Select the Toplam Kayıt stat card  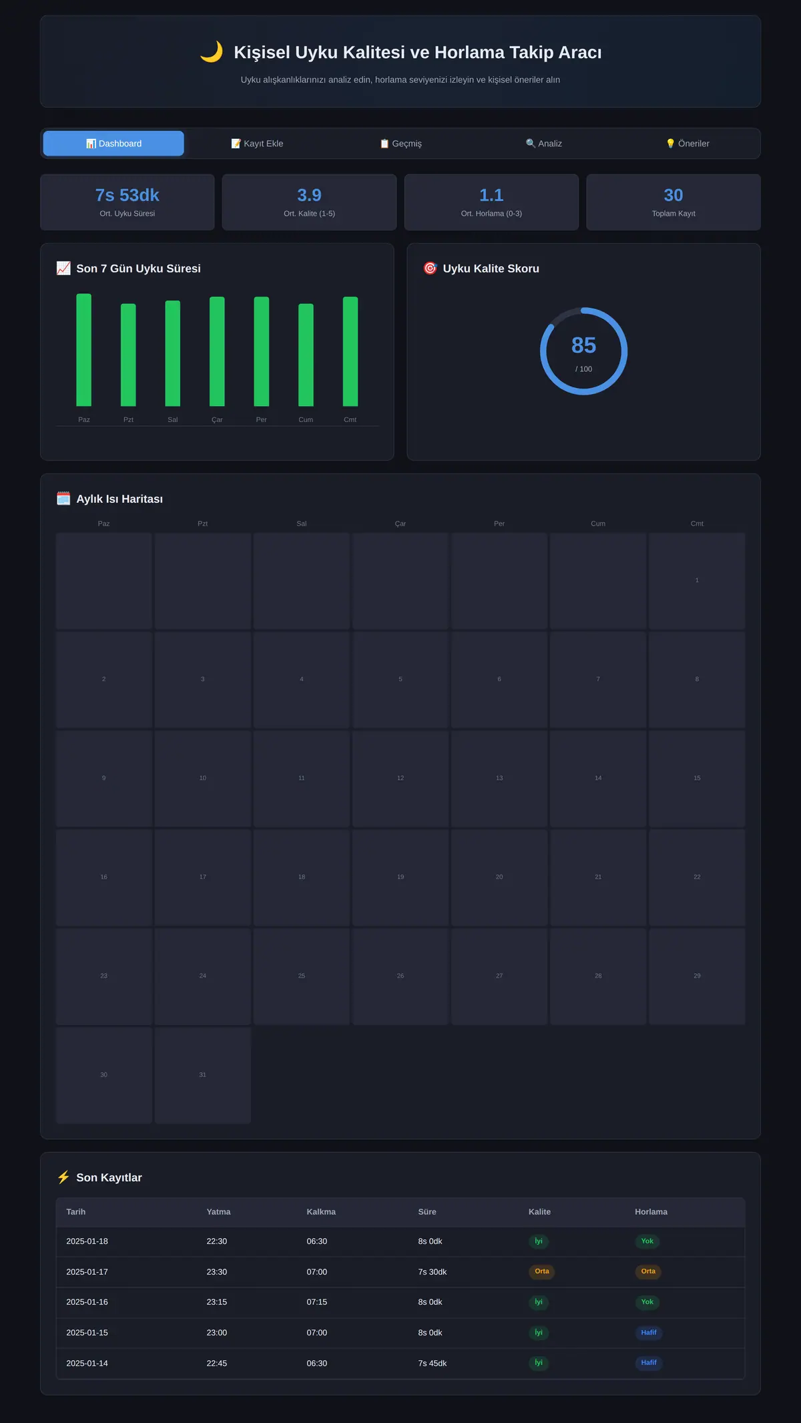click(x=674, y=202)
